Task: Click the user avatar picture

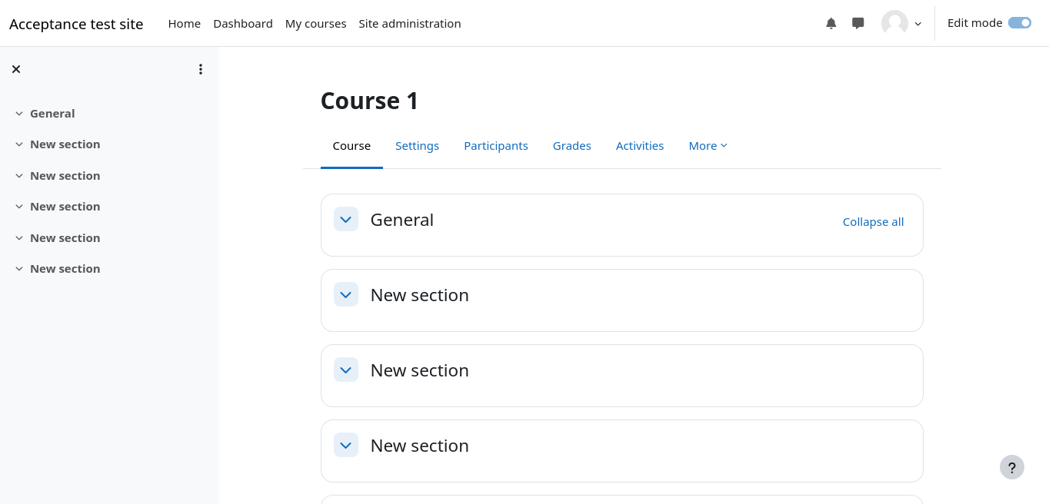Action: click(x=894, y=23)
